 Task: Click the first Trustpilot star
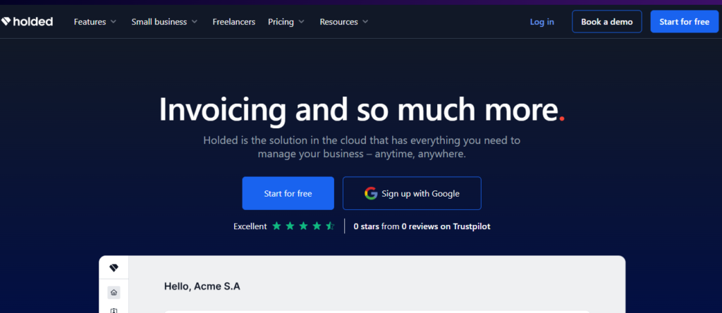pyautogui.click(x=276, y=226)
